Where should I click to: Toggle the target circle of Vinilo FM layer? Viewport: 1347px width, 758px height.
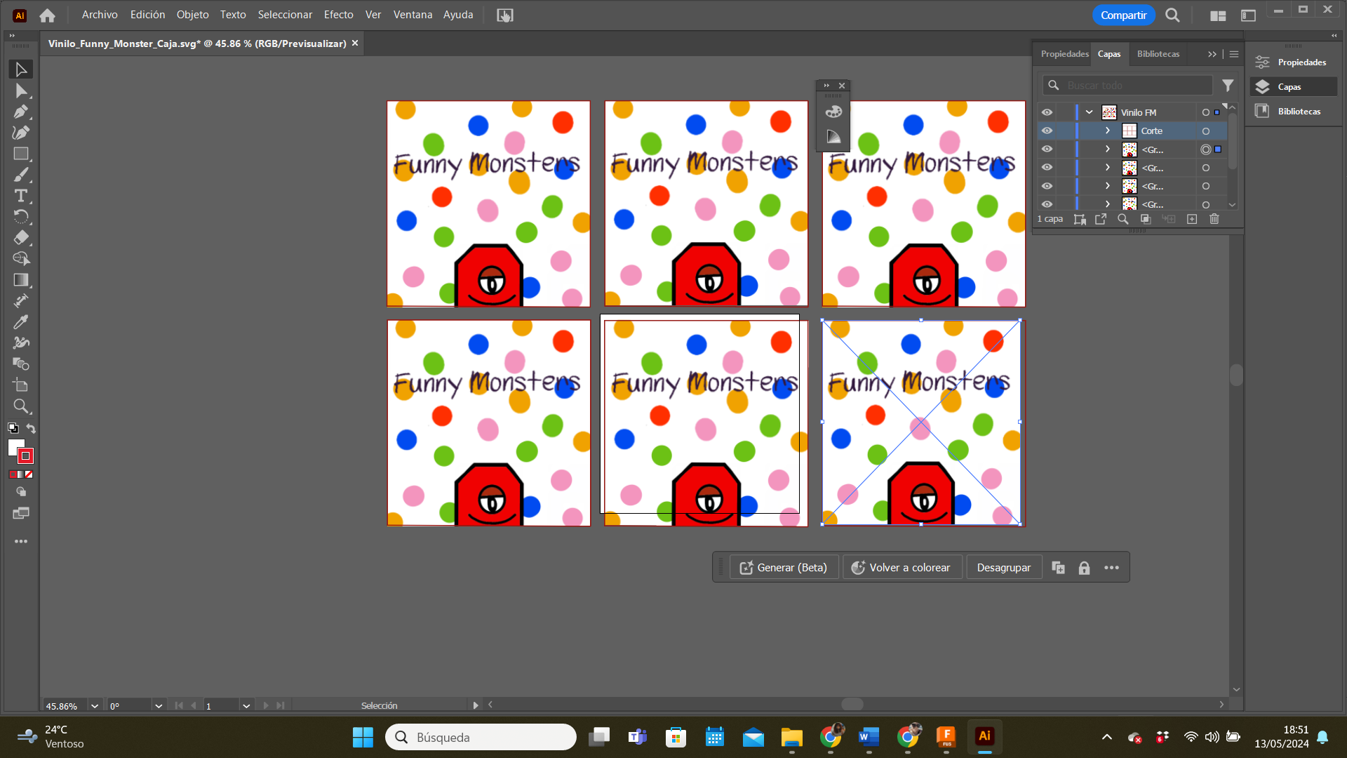pyautogui.click(x=1206, y=112)
